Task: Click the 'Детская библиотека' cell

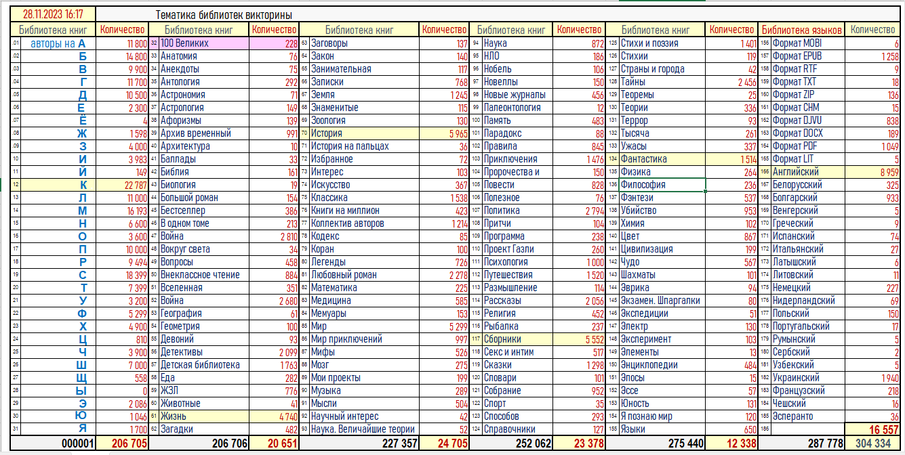Action: tap(204, 365)
